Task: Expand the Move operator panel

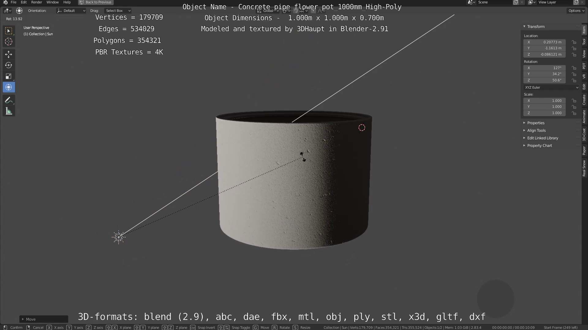Action: coord(44,319)
